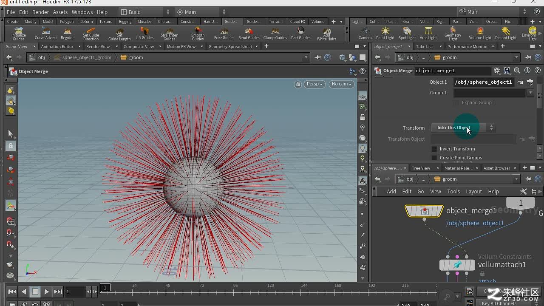
Task: Open the Object 1 node chooser icon
Action: point(530,82)
